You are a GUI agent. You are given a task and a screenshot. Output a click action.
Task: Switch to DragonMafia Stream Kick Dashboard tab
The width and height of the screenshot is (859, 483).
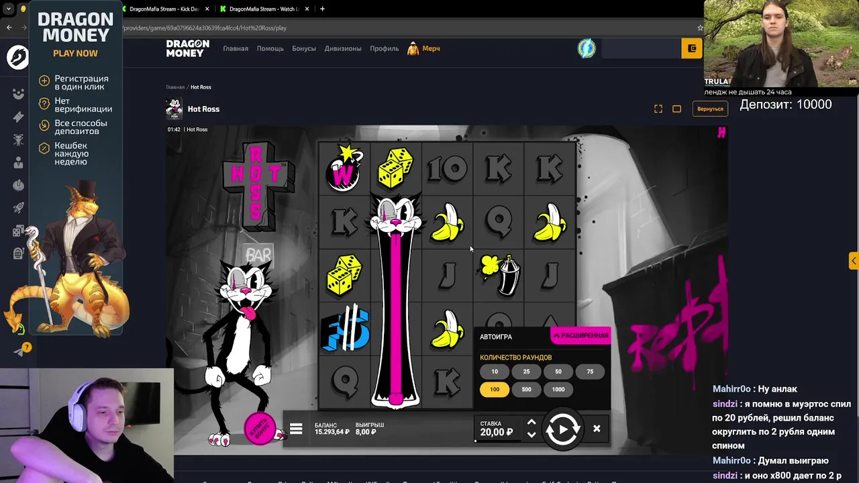coord(163,9)
